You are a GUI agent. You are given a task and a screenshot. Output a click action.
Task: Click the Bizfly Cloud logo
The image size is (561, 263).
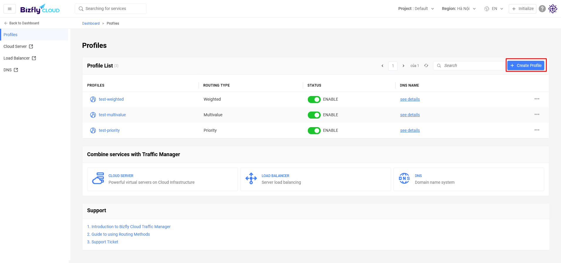click(40, 9)
